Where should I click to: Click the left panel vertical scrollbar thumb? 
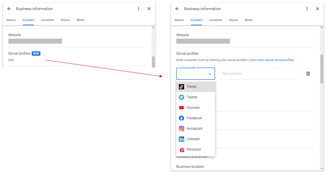pos(153,62)
